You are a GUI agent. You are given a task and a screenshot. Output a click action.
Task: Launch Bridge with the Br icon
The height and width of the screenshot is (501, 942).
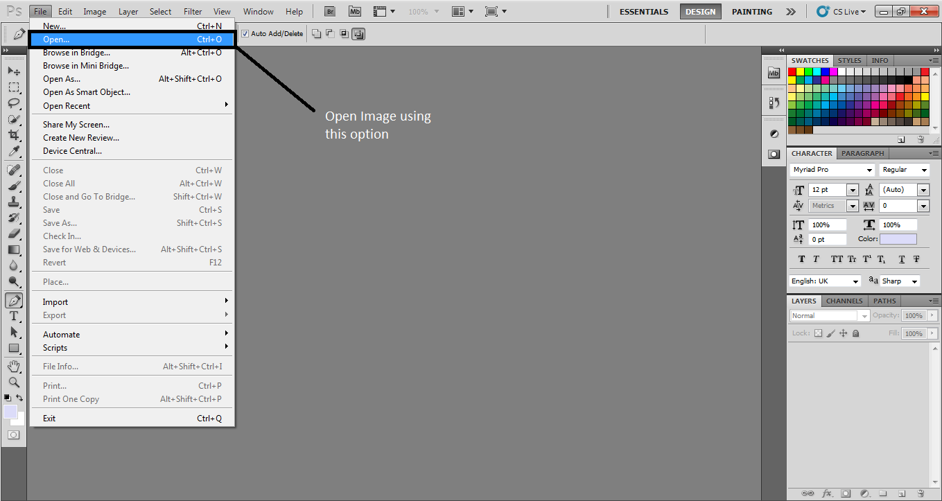[x=331, y=12]
